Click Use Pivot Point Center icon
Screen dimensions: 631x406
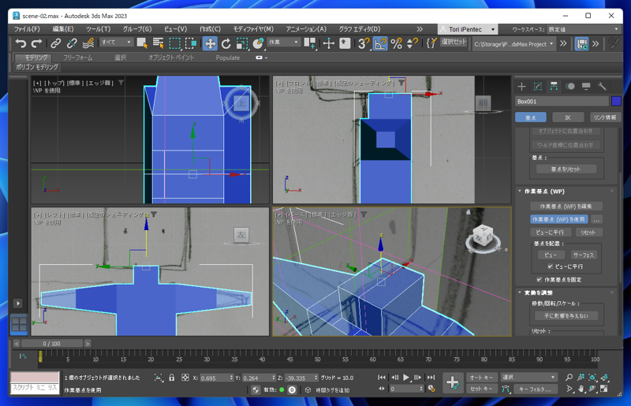(x=310, y=43)
